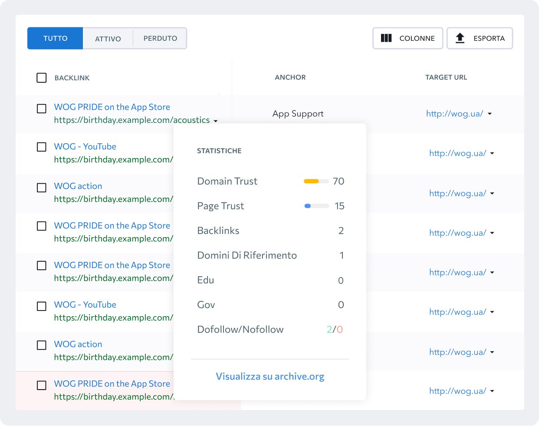
Task: Click the red nofollow count 0
Action: click(340, 330)
